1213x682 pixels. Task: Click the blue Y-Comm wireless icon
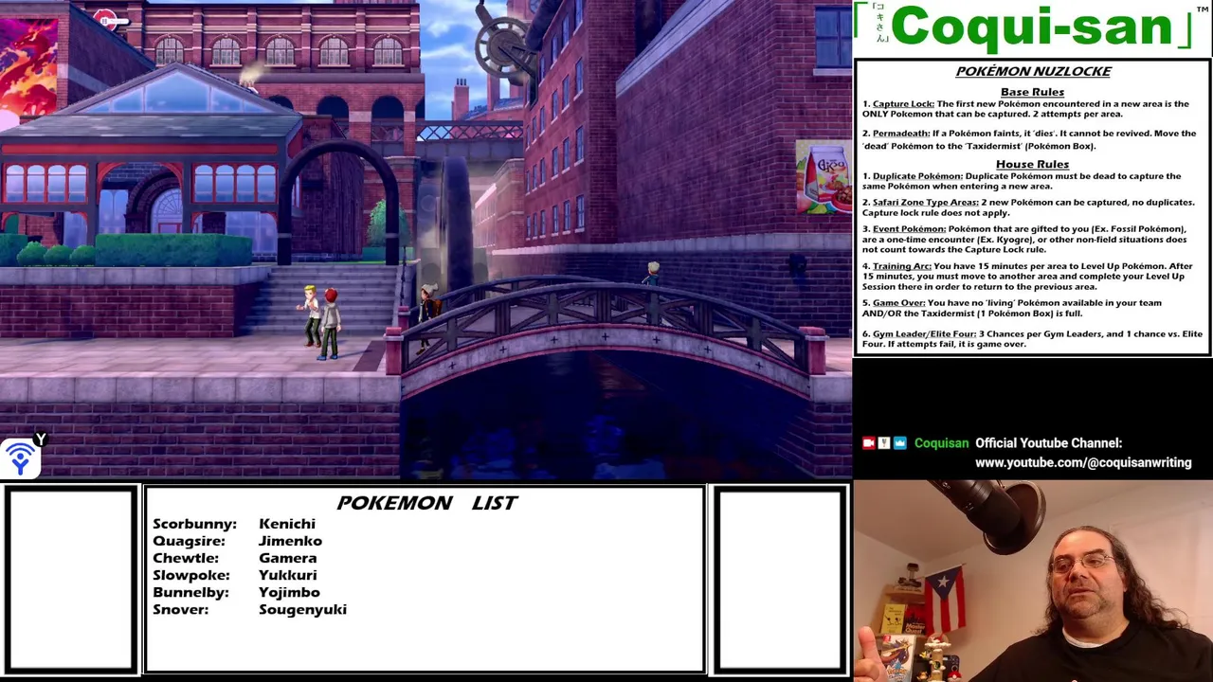[20, 458]
